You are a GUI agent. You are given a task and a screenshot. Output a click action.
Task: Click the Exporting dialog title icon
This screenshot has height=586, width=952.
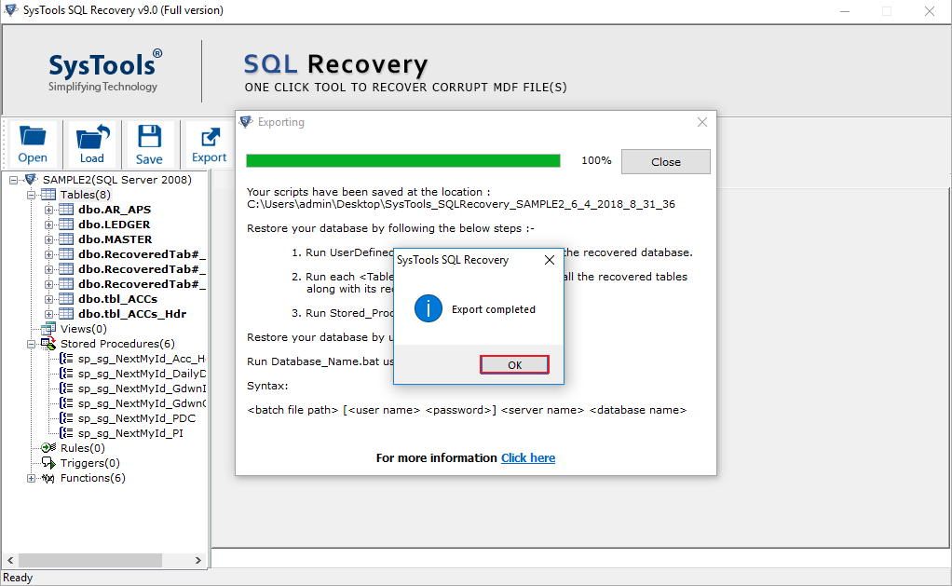pyautogui.click(x=246, y=122)
